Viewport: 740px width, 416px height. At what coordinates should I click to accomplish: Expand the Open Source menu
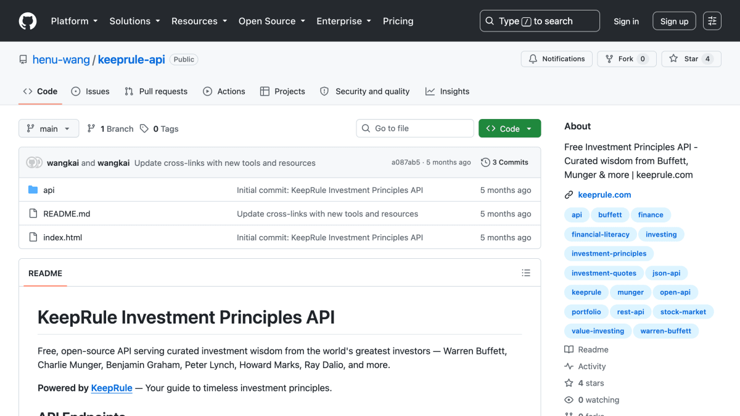click(x=272, y=21)
